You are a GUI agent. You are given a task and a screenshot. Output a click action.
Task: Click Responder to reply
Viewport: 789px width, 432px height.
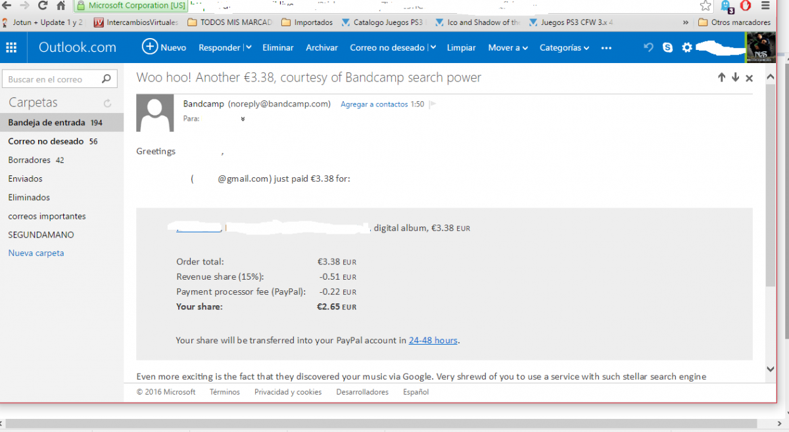pyautogui.click(x=220, y=48)
